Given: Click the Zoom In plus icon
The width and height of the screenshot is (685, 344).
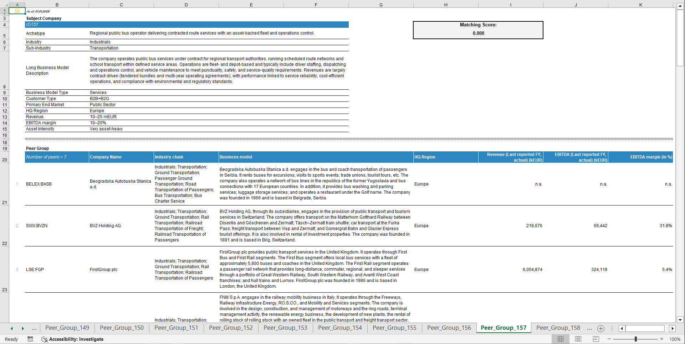Looking at the screenshot, I should click(x=662, y=339).
